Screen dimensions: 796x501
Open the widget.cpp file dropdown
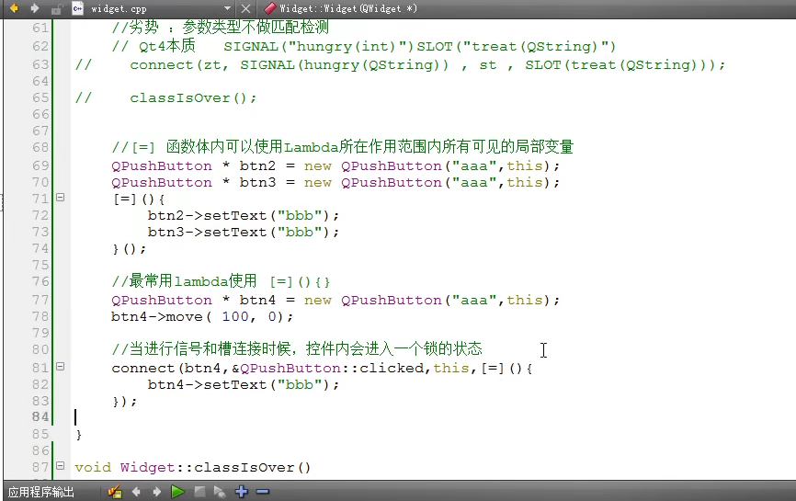point(227,8)
